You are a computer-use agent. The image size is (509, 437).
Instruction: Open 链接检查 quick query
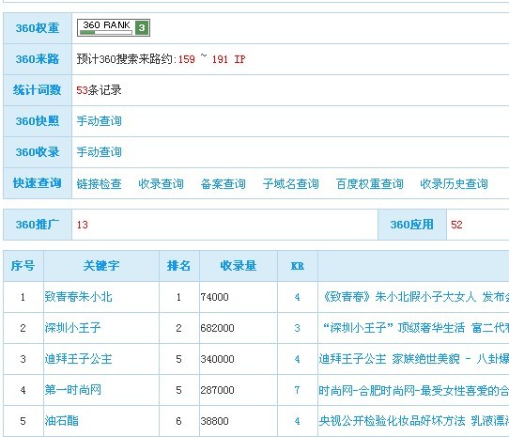(x=99, y=183)
